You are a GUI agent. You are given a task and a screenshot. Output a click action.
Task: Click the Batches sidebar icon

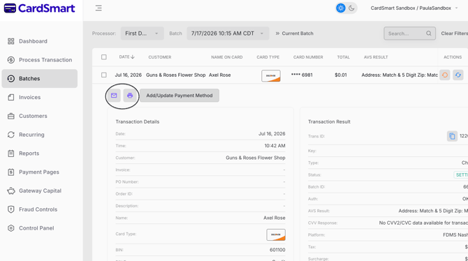11,78
